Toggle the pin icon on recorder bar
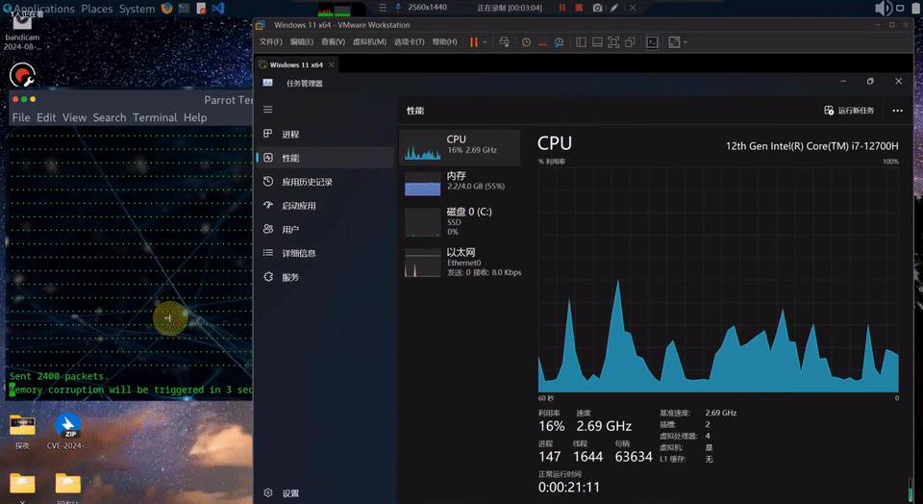This screenshot has height=504, width=923. click(x=398, y=8)
